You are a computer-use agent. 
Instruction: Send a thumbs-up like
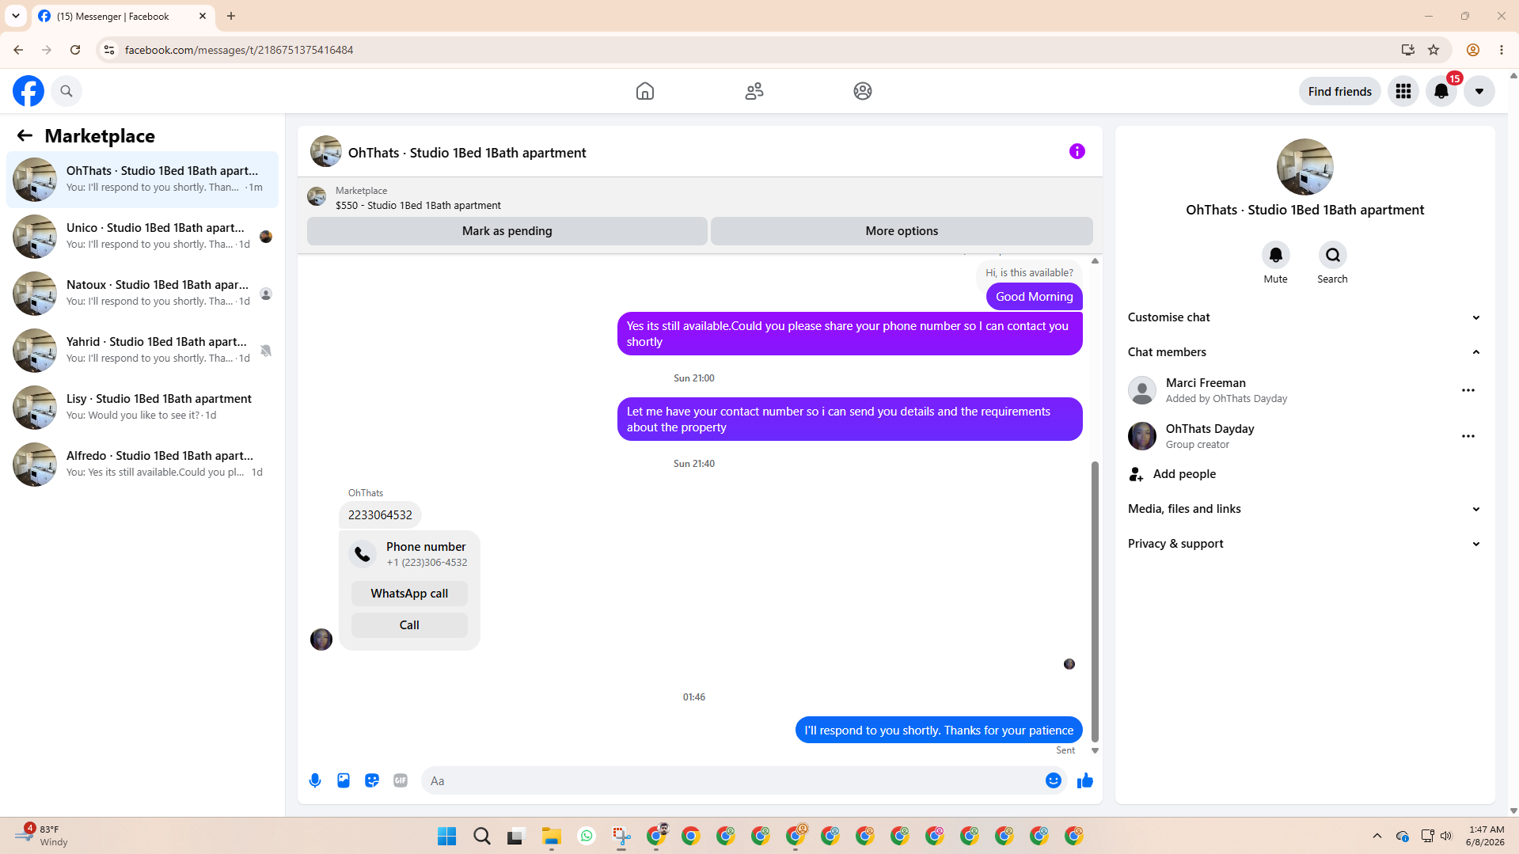pos(1085,780)
